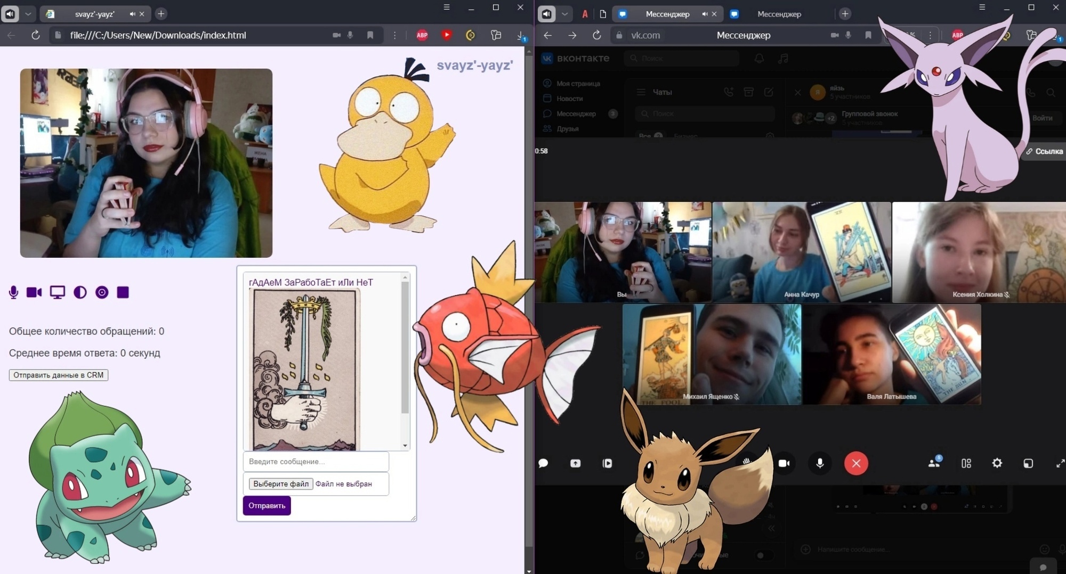The height and width of the screenshot is (574, 1066).
Task: Open call settings gear
Action: tap(997, 463)
